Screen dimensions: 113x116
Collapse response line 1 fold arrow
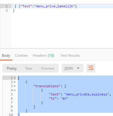(x=15, y=78)
